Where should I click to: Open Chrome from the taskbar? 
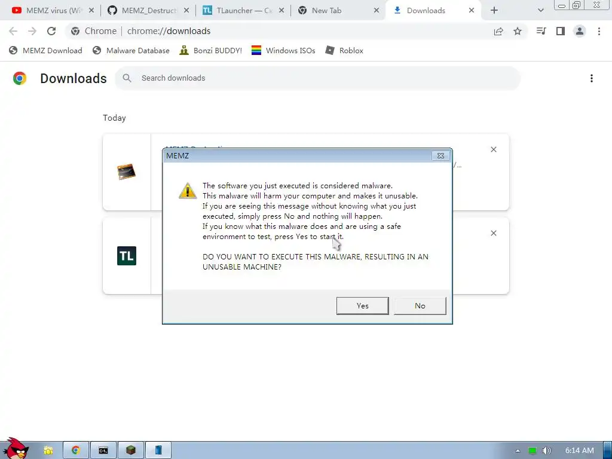pyautogui.click(x=76, y=451)
